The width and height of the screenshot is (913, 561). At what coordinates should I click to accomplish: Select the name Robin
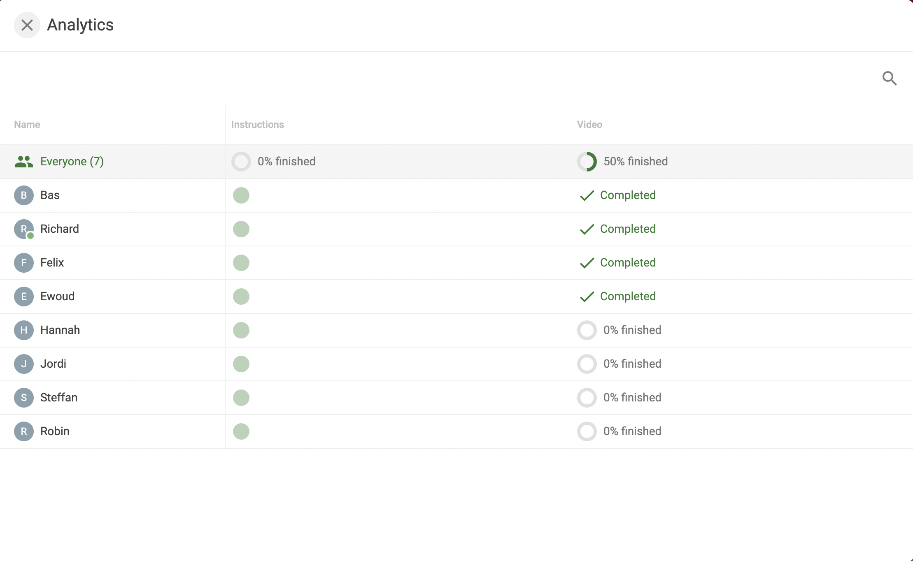click(x=55, y=431)
